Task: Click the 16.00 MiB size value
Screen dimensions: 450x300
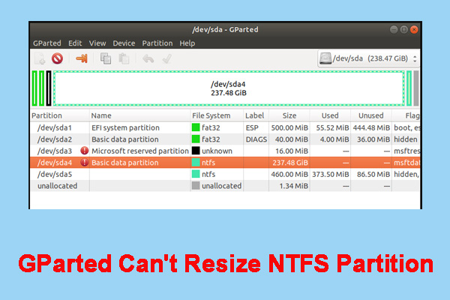Action: [x=292, y=151]
